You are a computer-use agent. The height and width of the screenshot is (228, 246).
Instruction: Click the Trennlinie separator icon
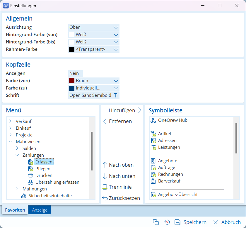105,187
